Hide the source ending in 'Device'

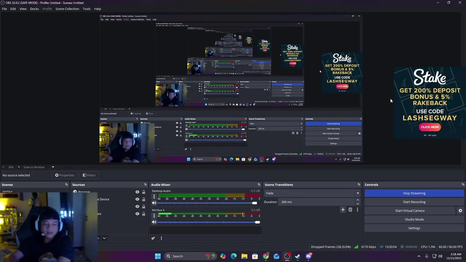pyautogui.click(x=137, y=199)
